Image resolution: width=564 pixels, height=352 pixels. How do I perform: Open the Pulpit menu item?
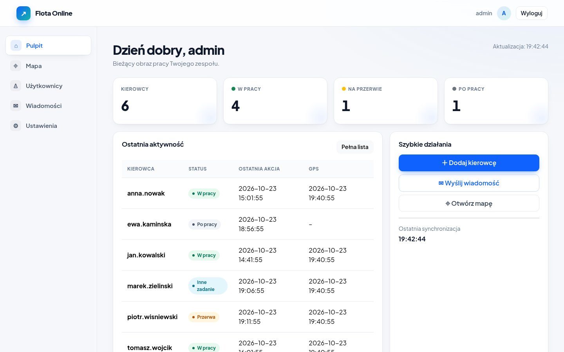[49, 46]
